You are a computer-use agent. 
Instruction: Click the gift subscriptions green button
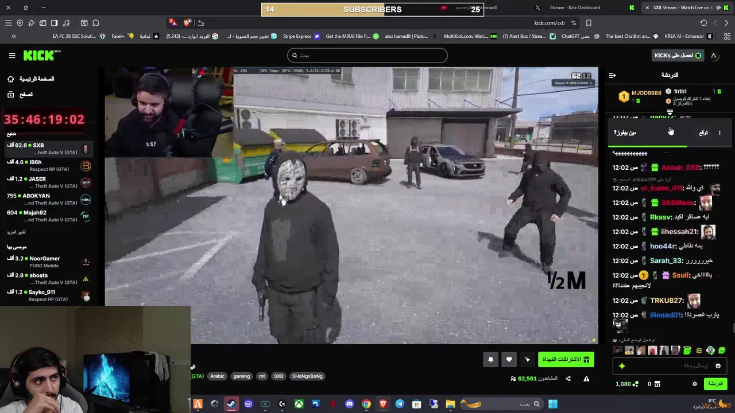click(x=566, y=359)
